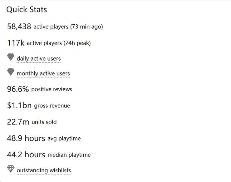The width and height of the screenshot is (231, 182).
Task: Open the daily active users link
Action: [x=39, y=59]
